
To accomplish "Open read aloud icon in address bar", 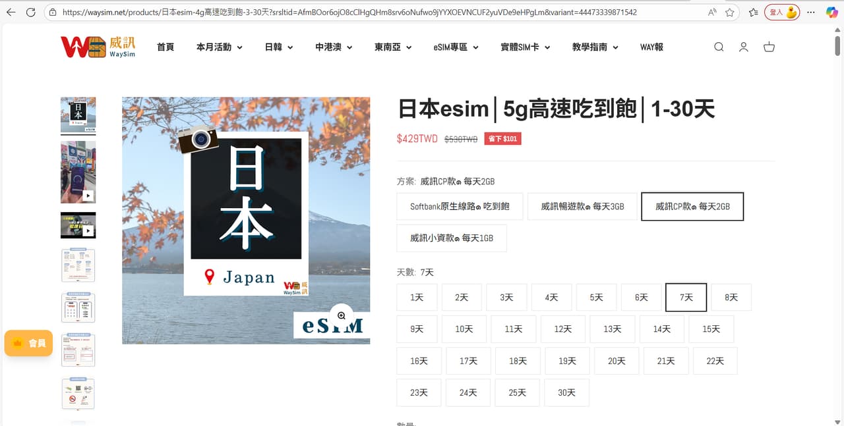I will 712,12.
